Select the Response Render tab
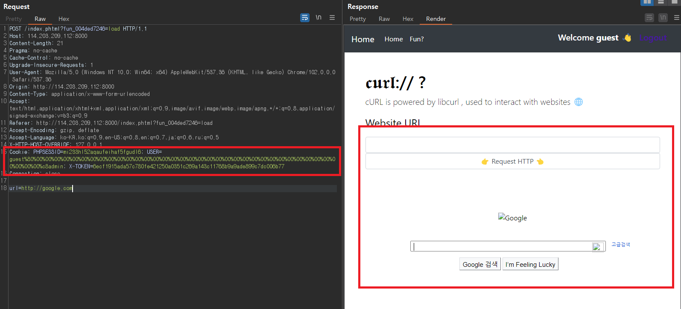Image resolution: width=681 pixels, height=309 pixels. (436, 19)
